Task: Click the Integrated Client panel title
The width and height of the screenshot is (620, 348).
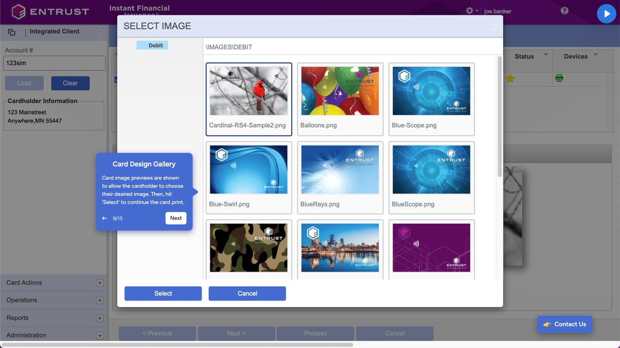Action: [54, 31]
